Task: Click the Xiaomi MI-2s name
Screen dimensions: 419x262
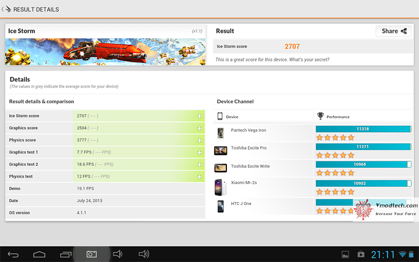Action: (x=244, y=183)
